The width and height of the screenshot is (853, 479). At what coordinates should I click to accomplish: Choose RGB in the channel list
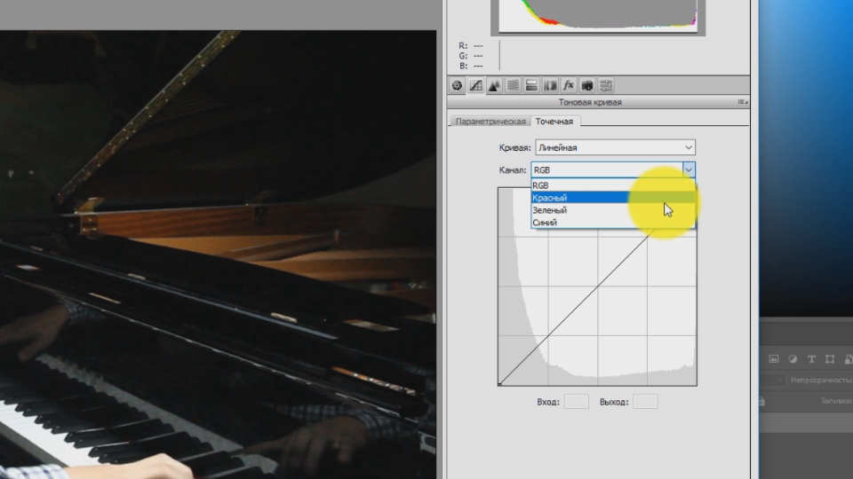click(613, 185)
